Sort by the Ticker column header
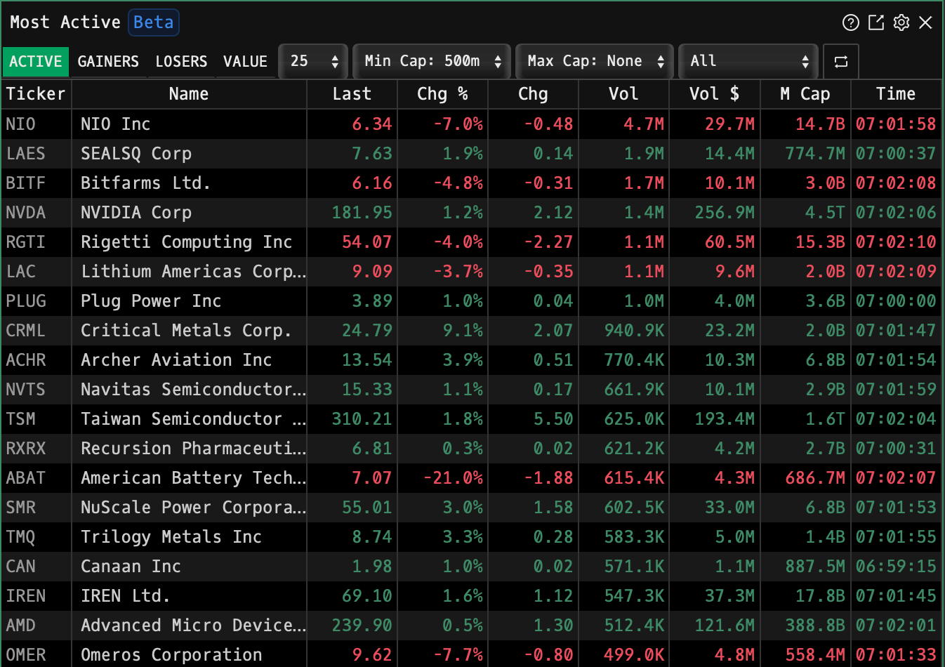Viewport: 945px width, 667px height. [x=36, y=94]
